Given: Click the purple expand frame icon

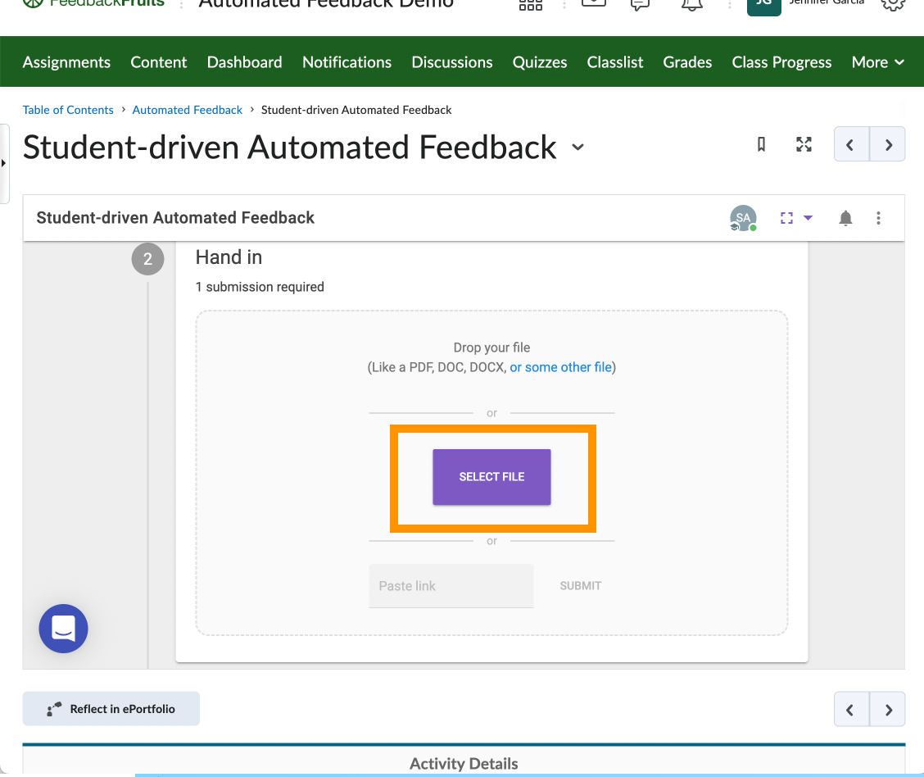Looking at the screenshot, I should pyautogui.click(x=786, y=218).
